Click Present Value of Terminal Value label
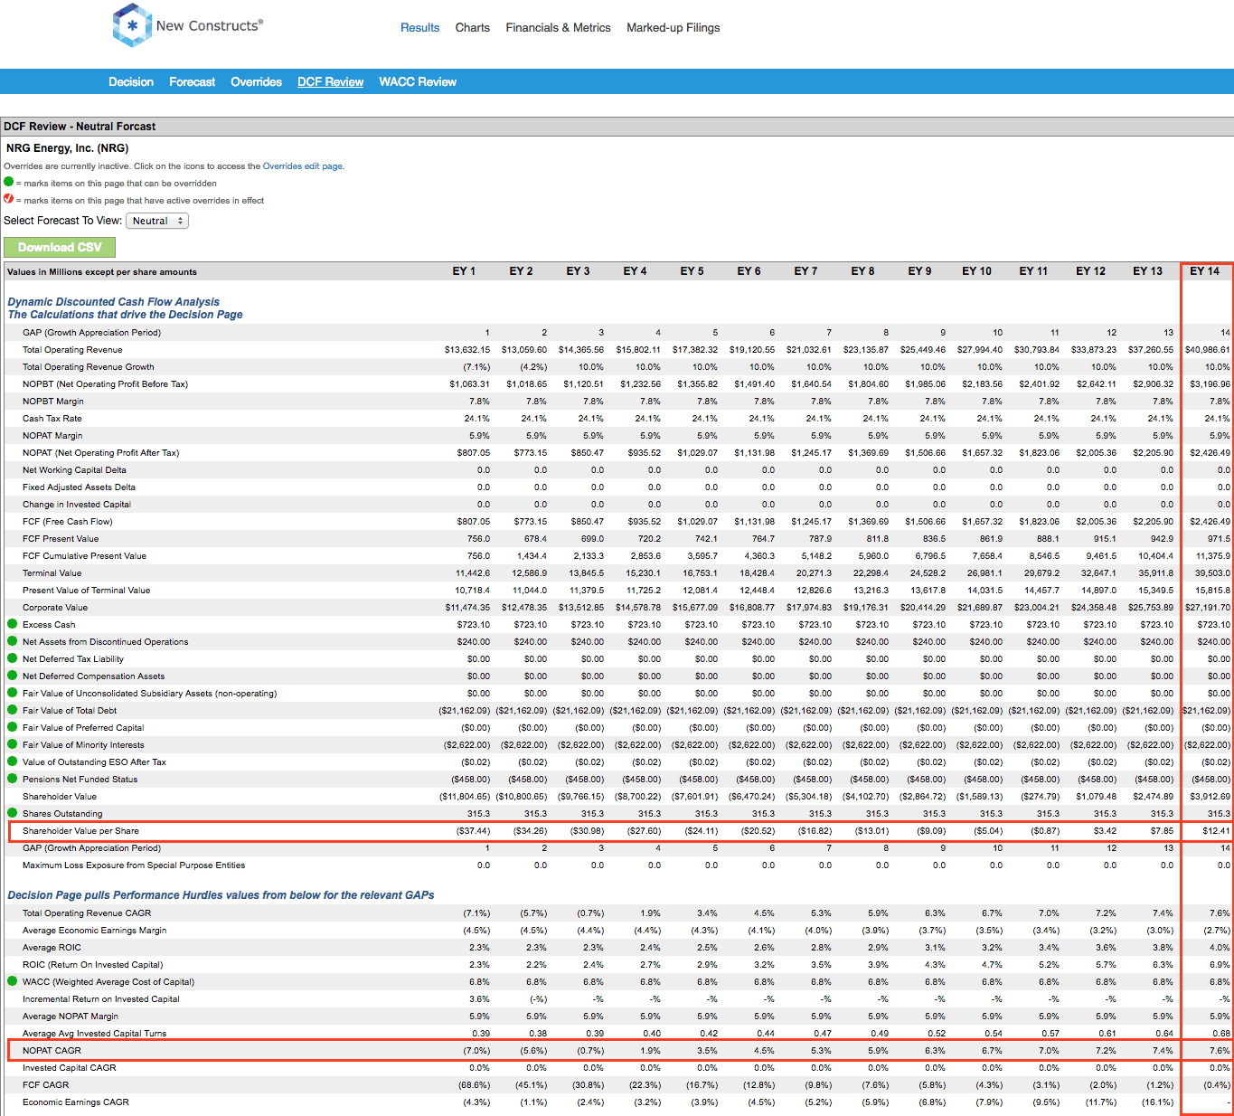Screen dimensions: 1234x1116 [87, 591]
